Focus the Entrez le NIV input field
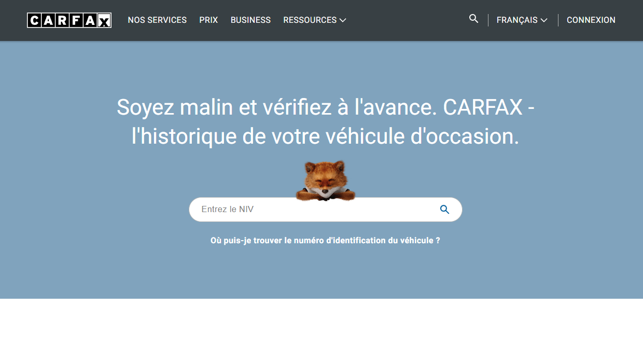This screenshot has height=348, width=643. 325,210
